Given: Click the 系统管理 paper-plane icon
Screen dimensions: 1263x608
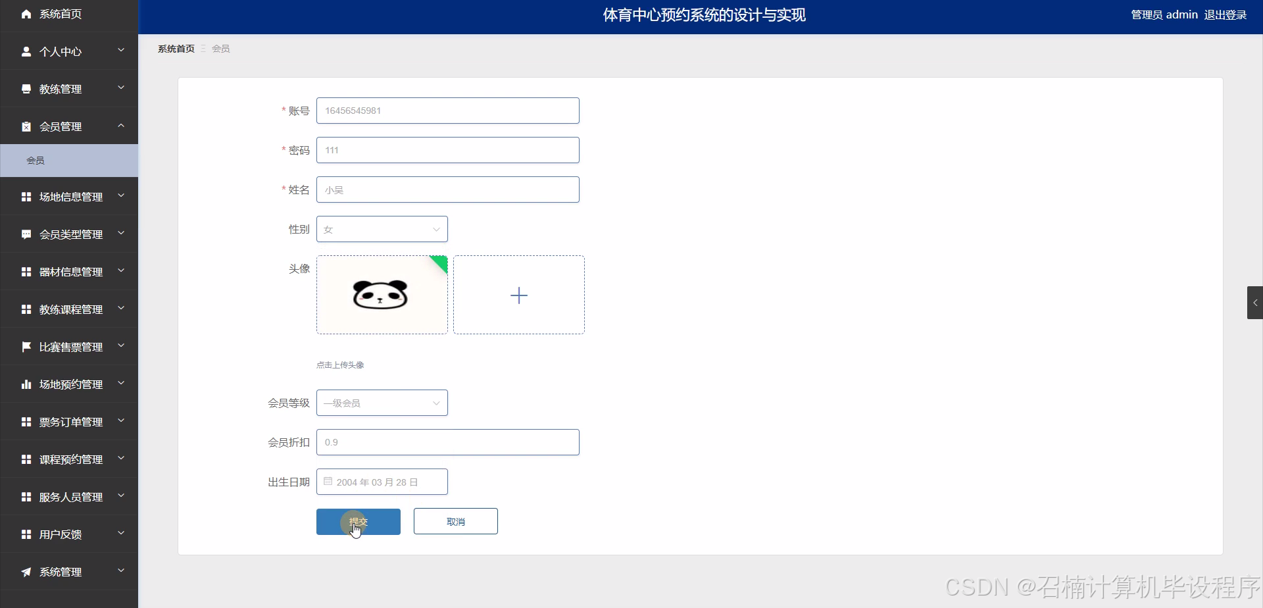Looking at the screenshot, I should click(26, 571).
